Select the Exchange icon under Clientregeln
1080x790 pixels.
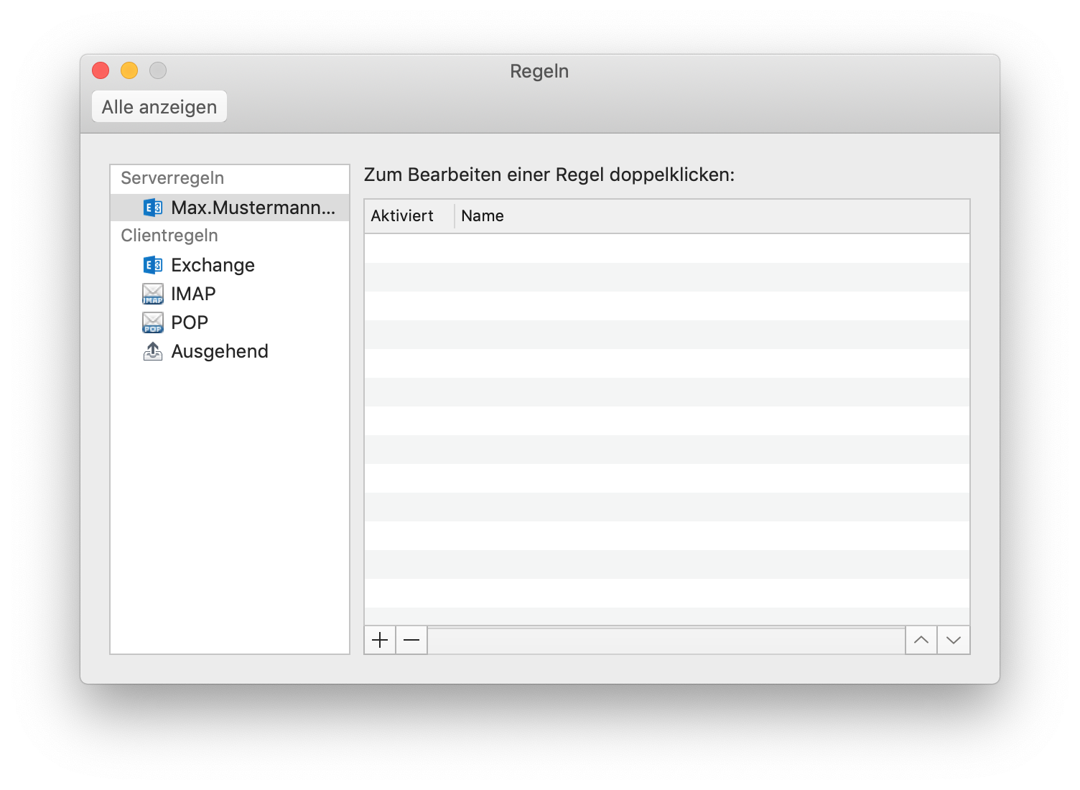[x=152, y=264]
